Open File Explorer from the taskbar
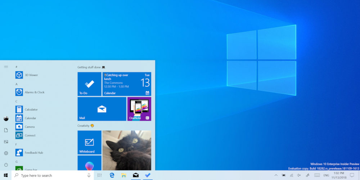The height and width of the screenshot is (180, 360). (x=124, y=175)
